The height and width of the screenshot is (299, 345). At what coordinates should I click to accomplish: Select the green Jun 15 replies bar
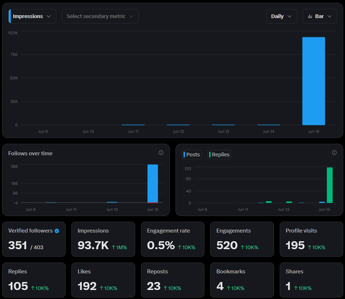point(329,185)
